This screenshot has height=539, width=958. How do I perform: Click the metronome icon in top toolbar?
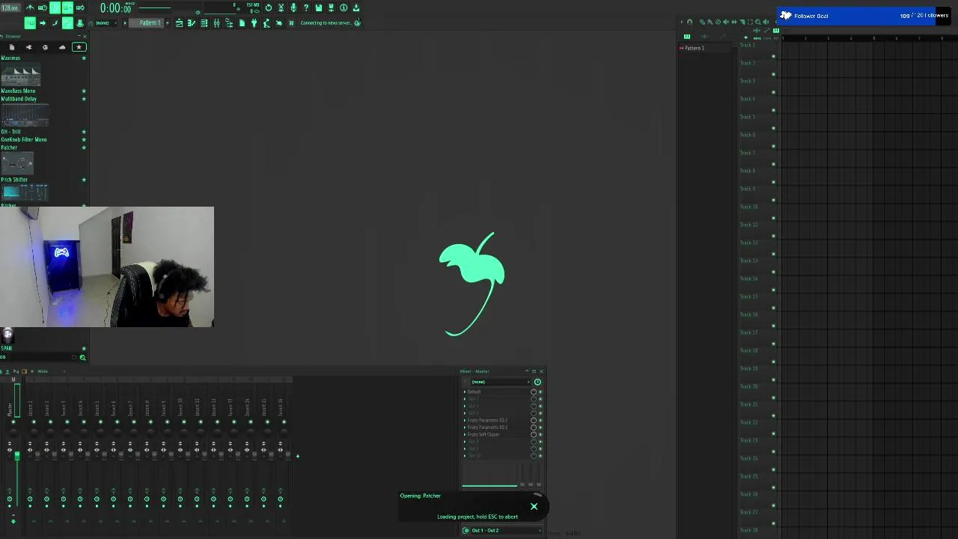pyautogui.click(x=28, y=7)
